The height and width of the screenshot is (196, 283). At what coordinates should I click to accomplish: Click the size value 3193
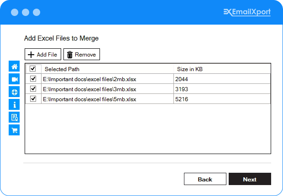point(182,89)
